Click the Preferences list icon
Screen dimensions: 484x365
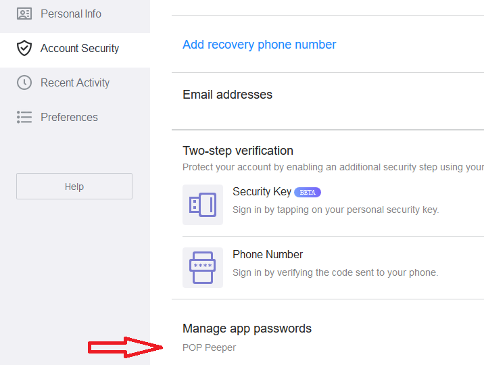pyautogui.click(x=24, y=117)
